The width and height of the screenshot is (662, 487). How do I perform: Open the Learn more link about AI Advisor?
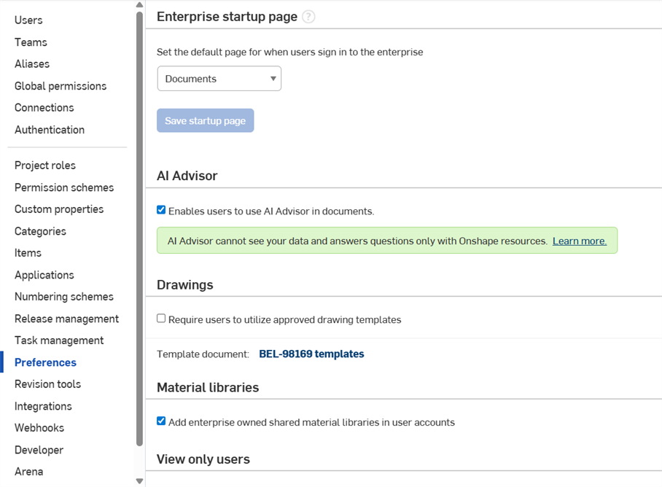pos(579,240)
